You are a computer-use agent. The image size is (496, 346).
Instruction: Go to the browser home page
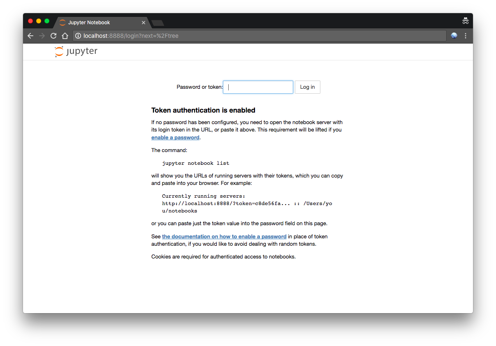pyautogui.click(x=65, y=36)
